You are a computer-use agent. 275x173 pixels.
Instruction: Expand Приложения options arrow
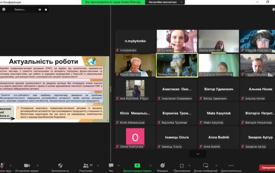click(189, 165)
